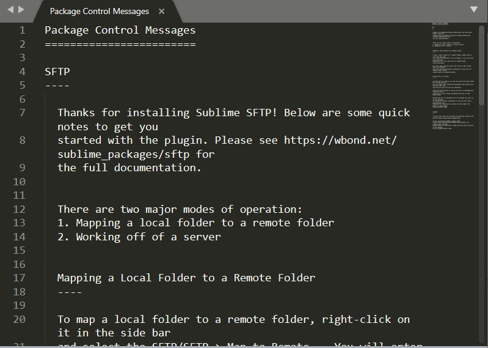Click line number 20 in gutter
This screenshot has width=488, height=348.
pos(19,319)
